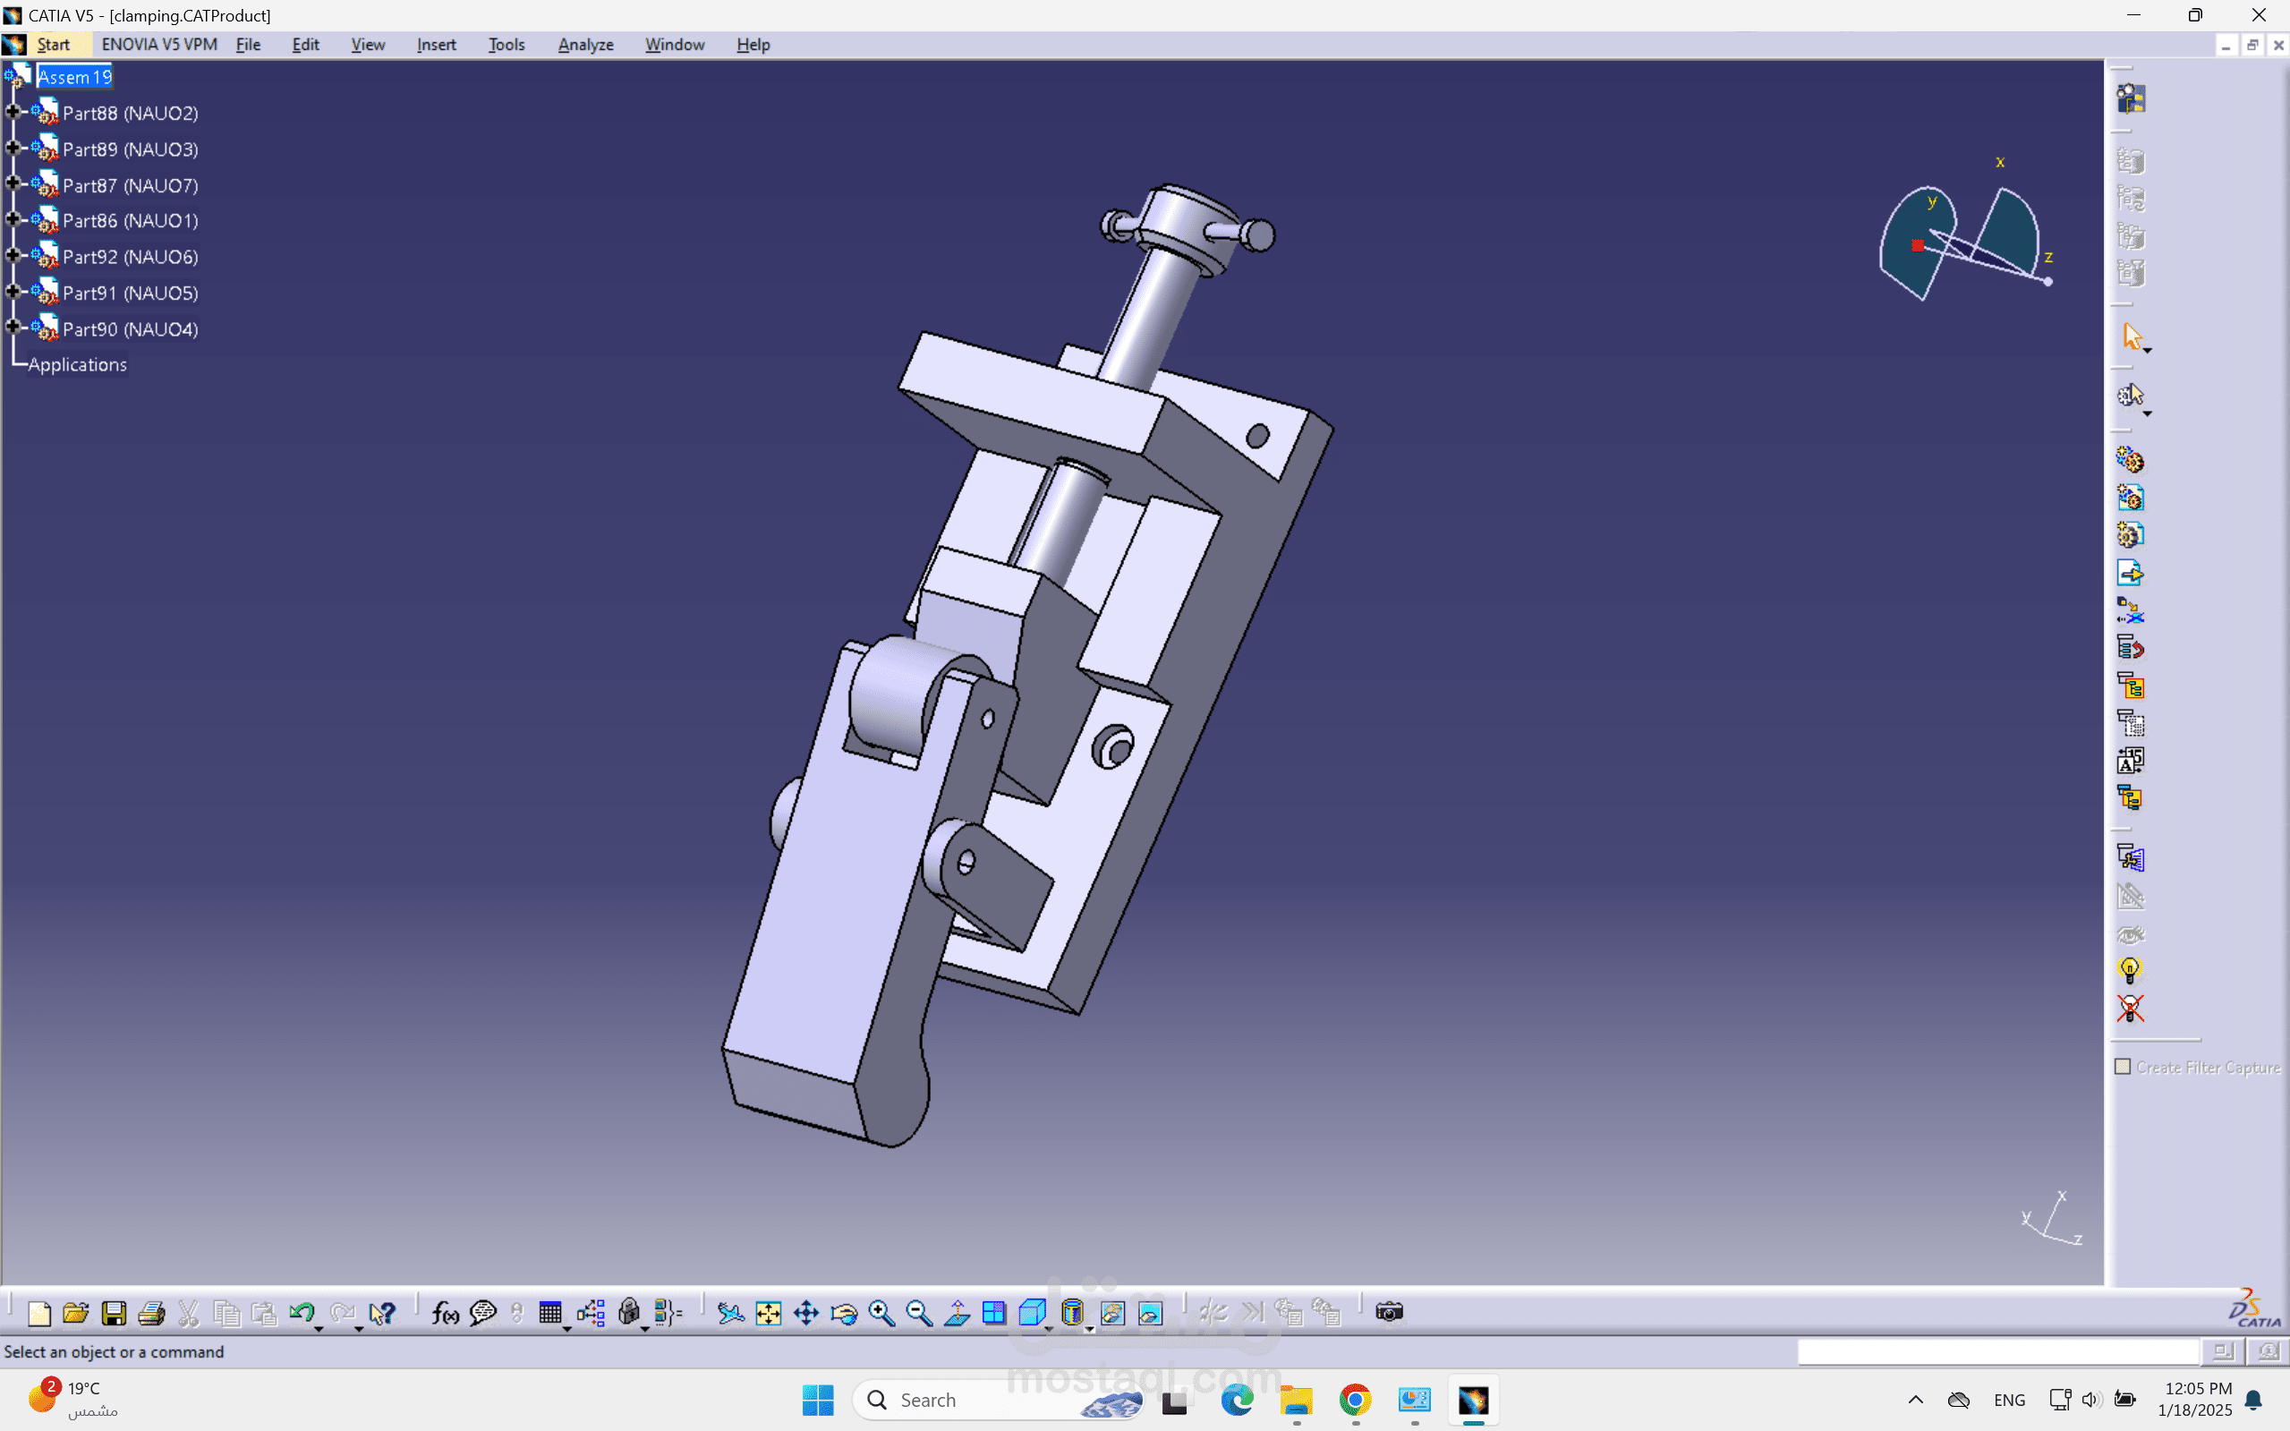Image resolution: width=2290 pixels, height=1431 pixels.
Task: Click the Undo arrow icon
Action: click(x=301, y=1313)
